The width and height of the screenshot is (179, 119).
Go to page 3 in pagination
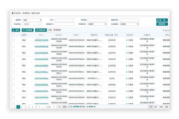click(x=25, y=107)
